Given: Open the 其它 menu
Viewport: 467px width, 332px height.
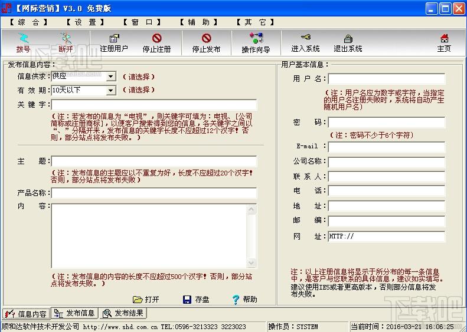Looking at the screenshot, I should [x=255, y=22].
